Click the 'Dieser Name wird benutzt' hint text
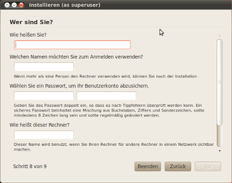 [114, 147]
